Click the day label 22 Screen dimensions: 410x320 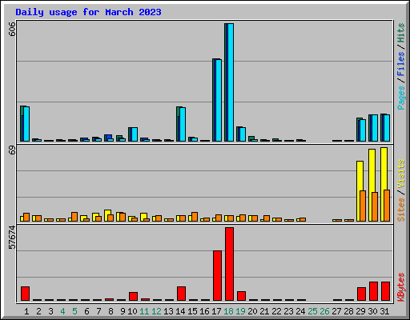point(276,311)
